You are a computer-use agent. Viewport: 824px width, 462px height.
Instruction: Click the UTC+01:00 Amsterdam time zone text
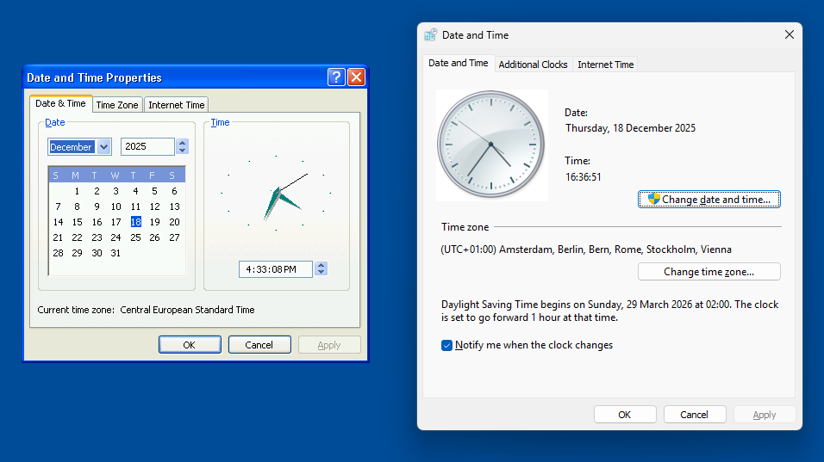pyautogui.click(x=586, y=249)
